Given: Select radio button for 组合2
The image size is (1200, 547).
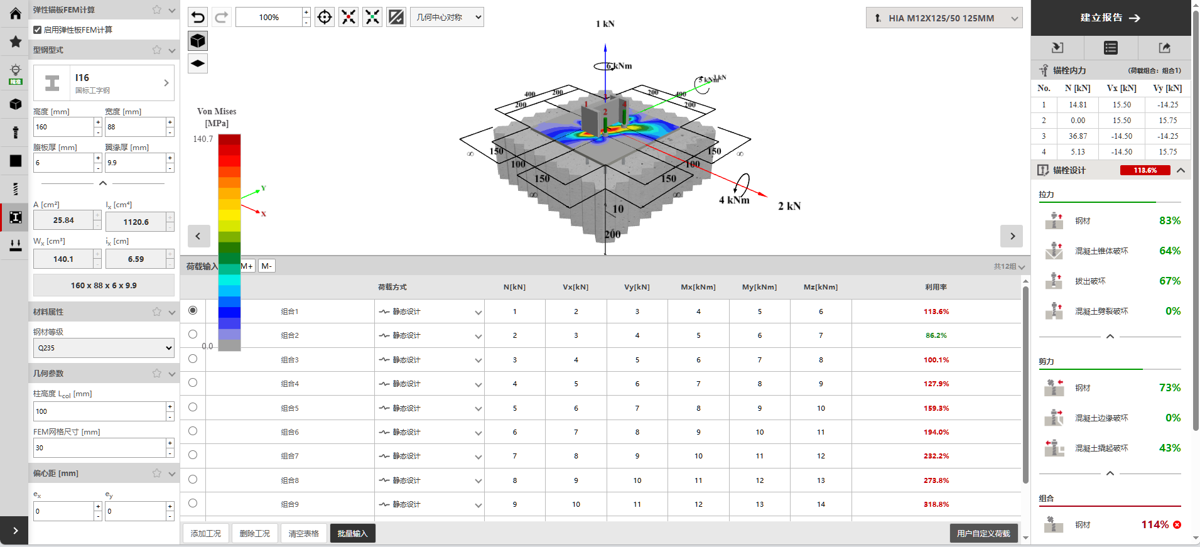Looking at the screenshot, I should 193,334.
